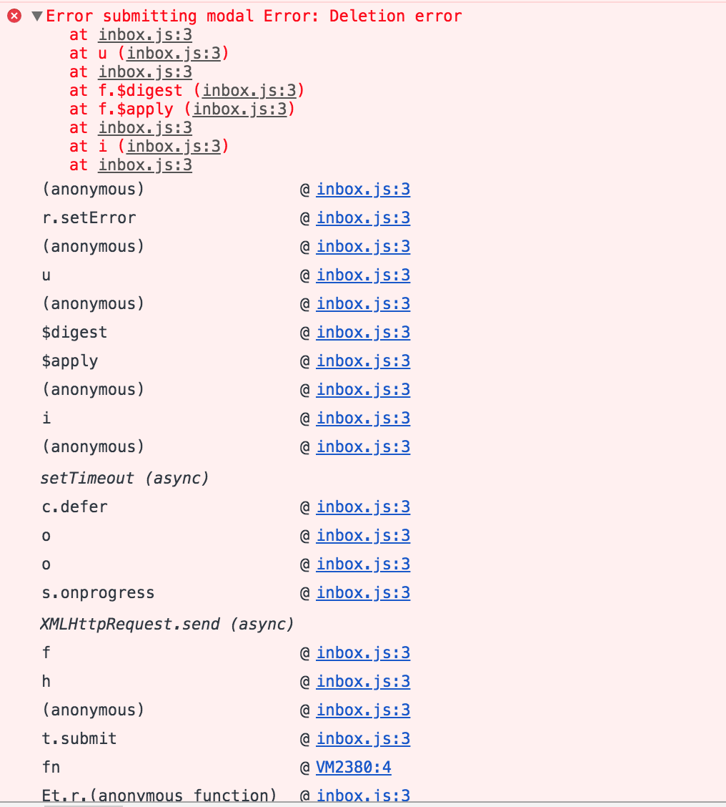Open source link for Et.r.(anonymous function) frame
This screenshot has height=807, width=726.
363,796
